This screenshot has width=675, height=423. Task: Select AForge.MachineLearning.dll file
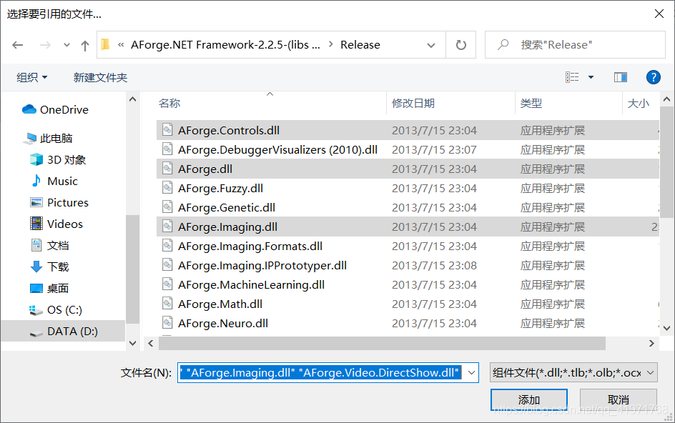[408, 285]
